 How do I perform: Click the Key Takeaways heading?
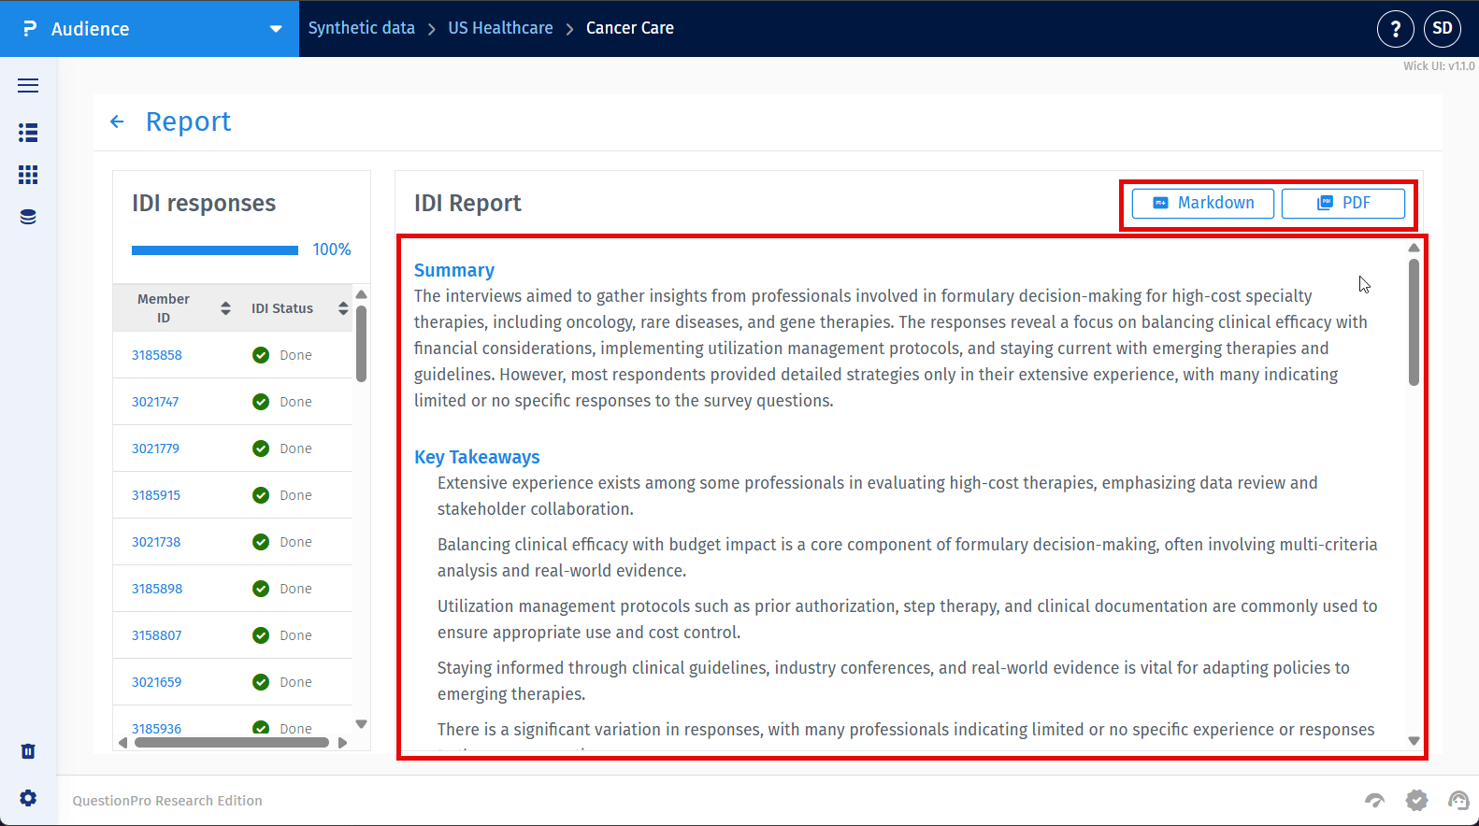[477, 457]
